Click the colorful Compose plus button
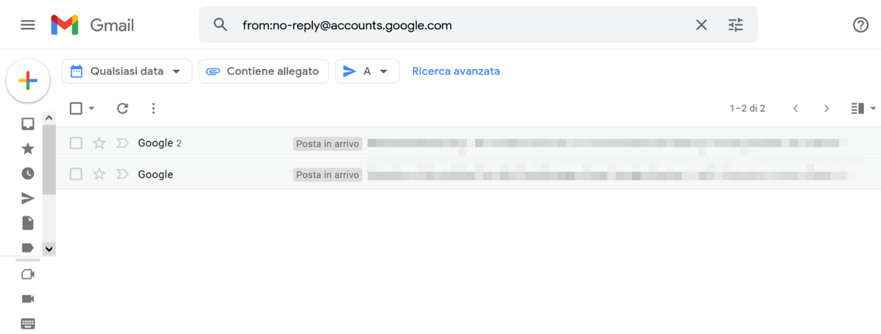This screenshot has width=881, height=334. point(28,81)
